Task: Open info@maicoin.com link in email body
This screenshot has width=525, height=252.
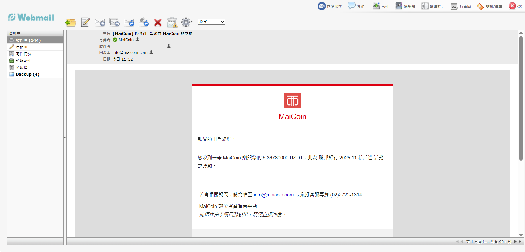Action: [x=274, y=195]
